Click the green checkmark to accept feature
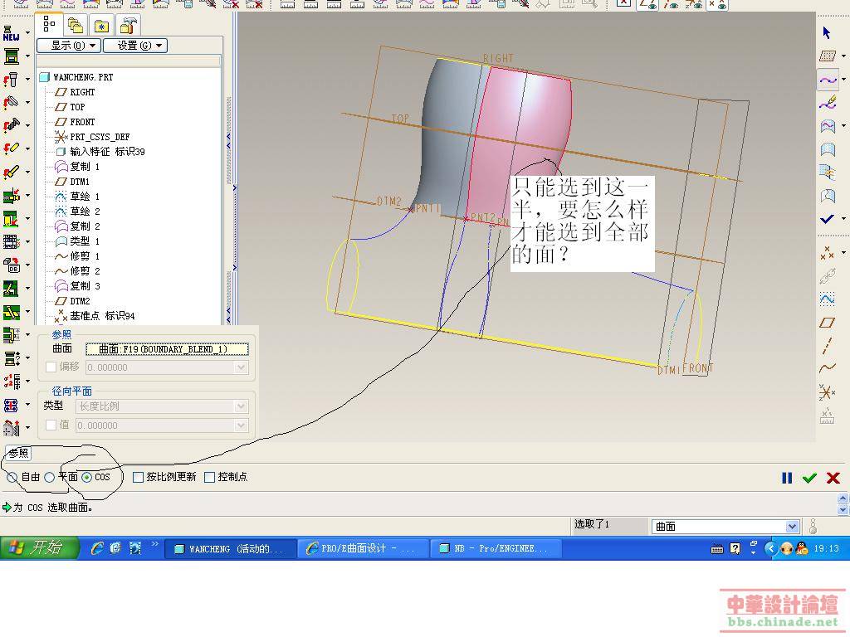Screen dimensions: 850x637 point(809,478)
